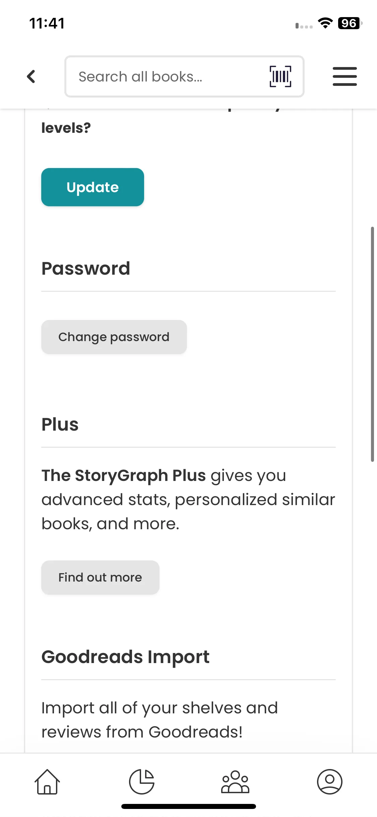Screen dimensions: 377x817
Task: Open the stats pie chart tab
Action: [x=142, y=781]
